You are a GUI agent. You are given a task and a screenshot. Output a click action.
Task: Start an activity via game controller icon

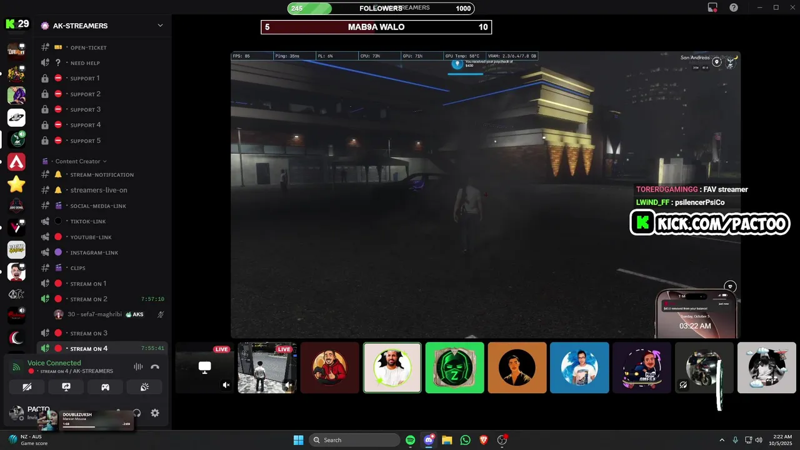tap(106, 387)
